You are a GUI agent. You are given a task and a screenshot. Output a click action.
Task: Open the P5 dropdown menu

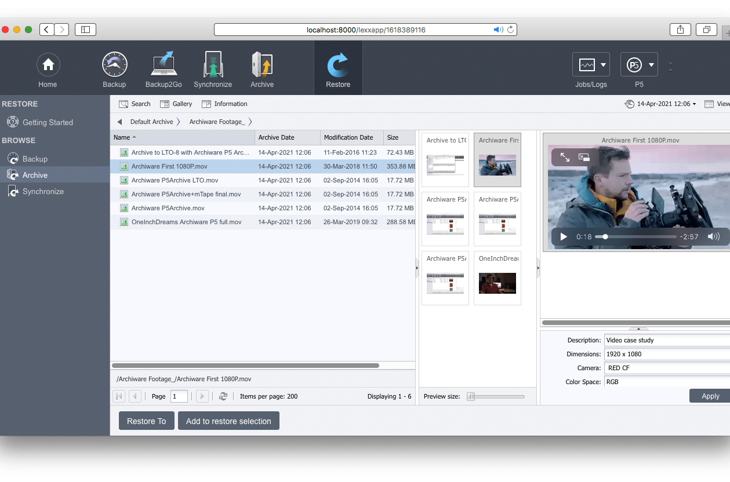pyautogui.click(x=639, y=64)
